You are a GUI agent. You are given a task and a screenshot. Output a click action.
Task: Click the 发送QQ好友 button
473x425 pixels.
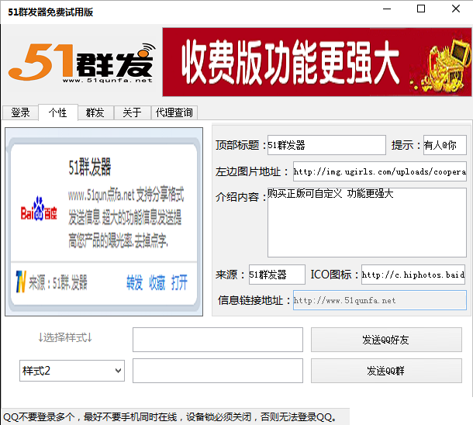386,340
